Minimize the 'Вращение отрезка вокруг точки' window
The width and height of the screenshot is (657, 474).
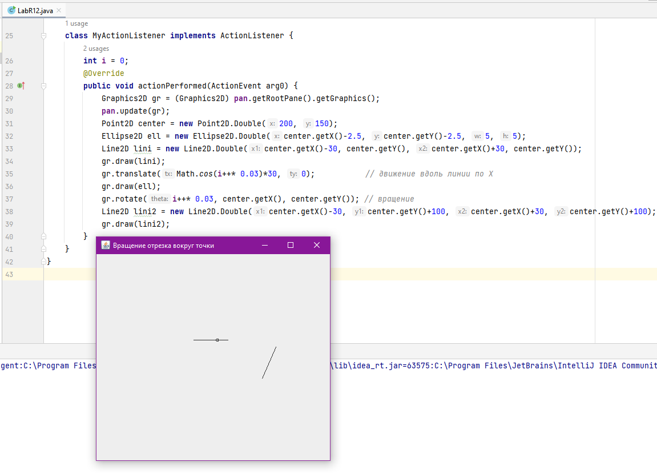coord(265,245)
